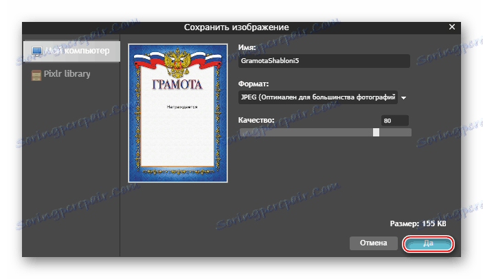The width and height of the screenshot is (483, 279).
Task: Click the format dropdown arrow
Action: coord(403,98)
